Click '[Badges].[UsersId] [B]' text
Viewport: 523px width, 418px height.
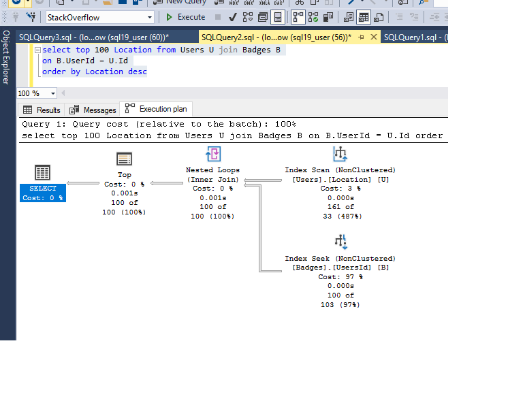(x=340, y=268)
